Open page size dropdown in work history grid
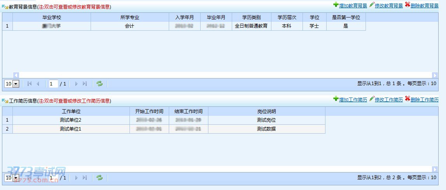Viewport: 446px width, 190px height. point(16,178)
